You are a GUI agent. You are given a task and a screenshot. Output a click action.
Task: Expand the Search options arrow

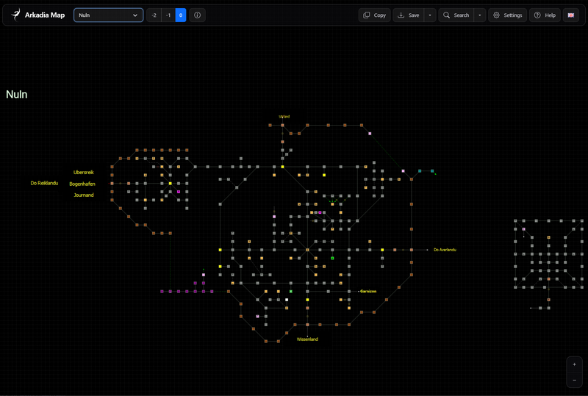pyautogui.click(x=480, y=15)
